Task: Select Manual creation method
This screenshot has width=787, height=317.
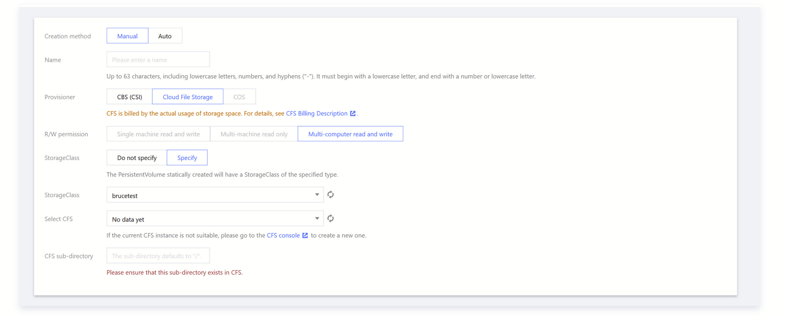Action: coord(127,36)
